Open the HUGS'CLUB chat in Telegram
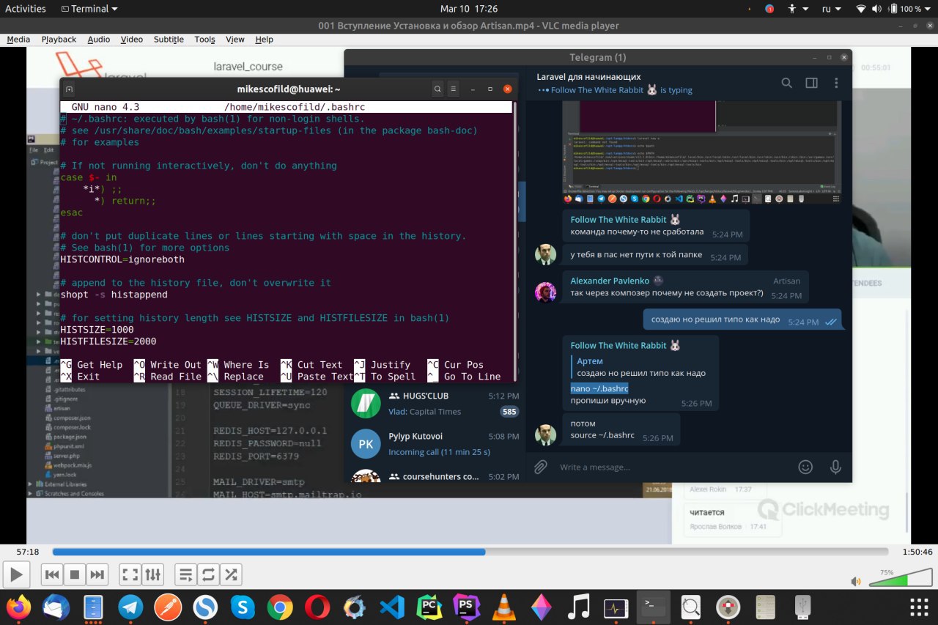The image size is (938, 625). tap(435, 404)
